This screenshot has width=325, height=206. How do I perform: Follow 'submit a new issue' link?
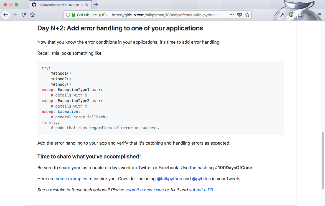[144, 190]
